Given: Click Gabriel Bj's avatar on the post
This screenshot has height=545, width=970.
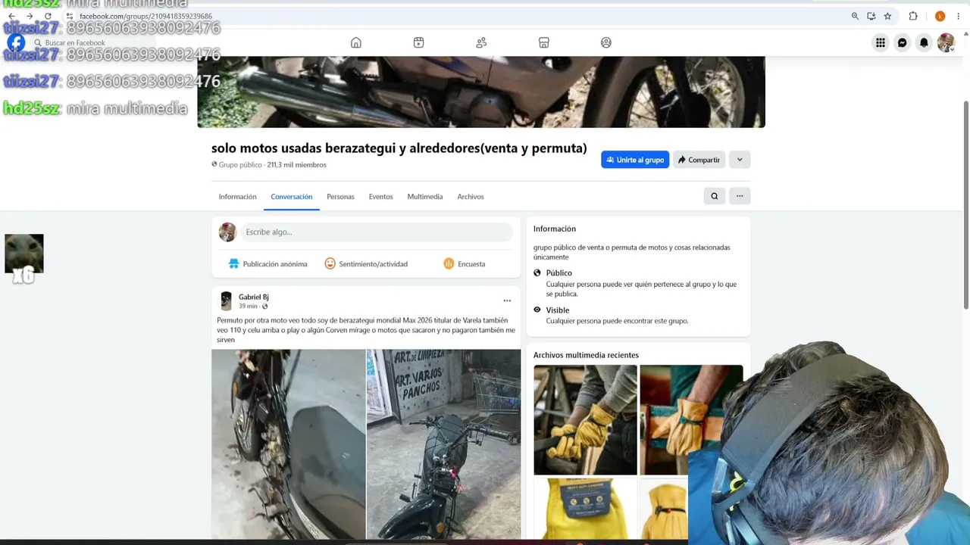Looking at the screenshot, I should [x=226, y=301].
